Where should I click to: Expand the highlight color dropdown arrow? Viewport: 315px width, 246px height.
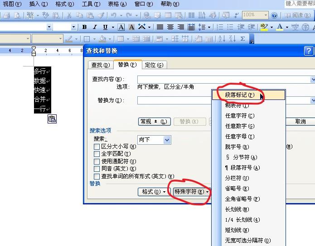[x=271, y=27]
